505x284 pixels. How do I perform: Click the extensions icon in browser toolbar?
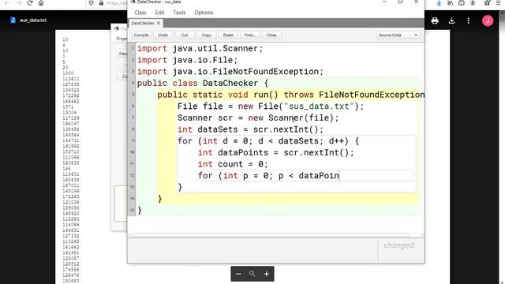[x=487, y=3]
